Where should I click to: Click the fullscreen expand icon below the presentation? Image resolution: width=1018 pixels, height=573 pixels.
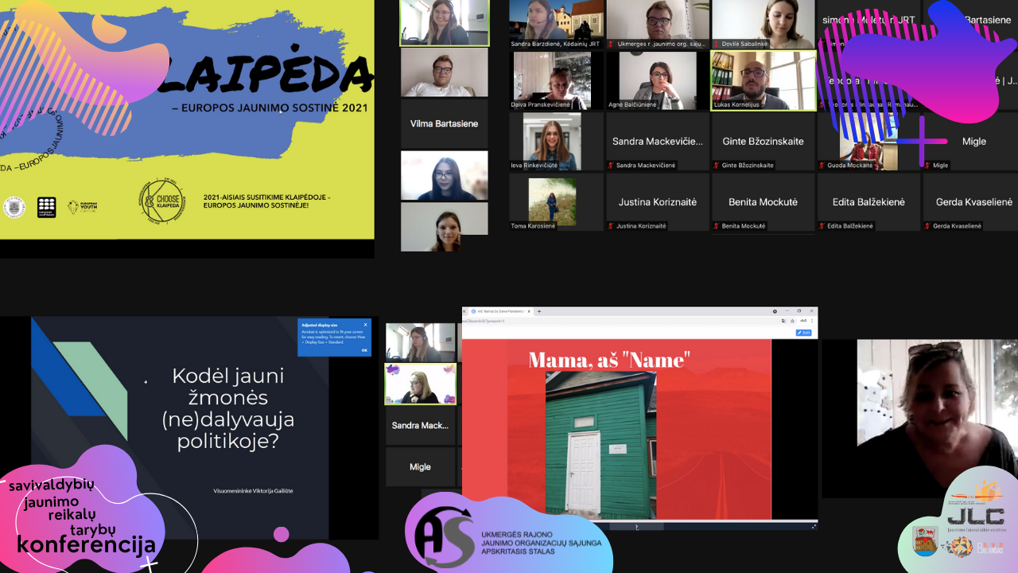click(x=813, y=527)
